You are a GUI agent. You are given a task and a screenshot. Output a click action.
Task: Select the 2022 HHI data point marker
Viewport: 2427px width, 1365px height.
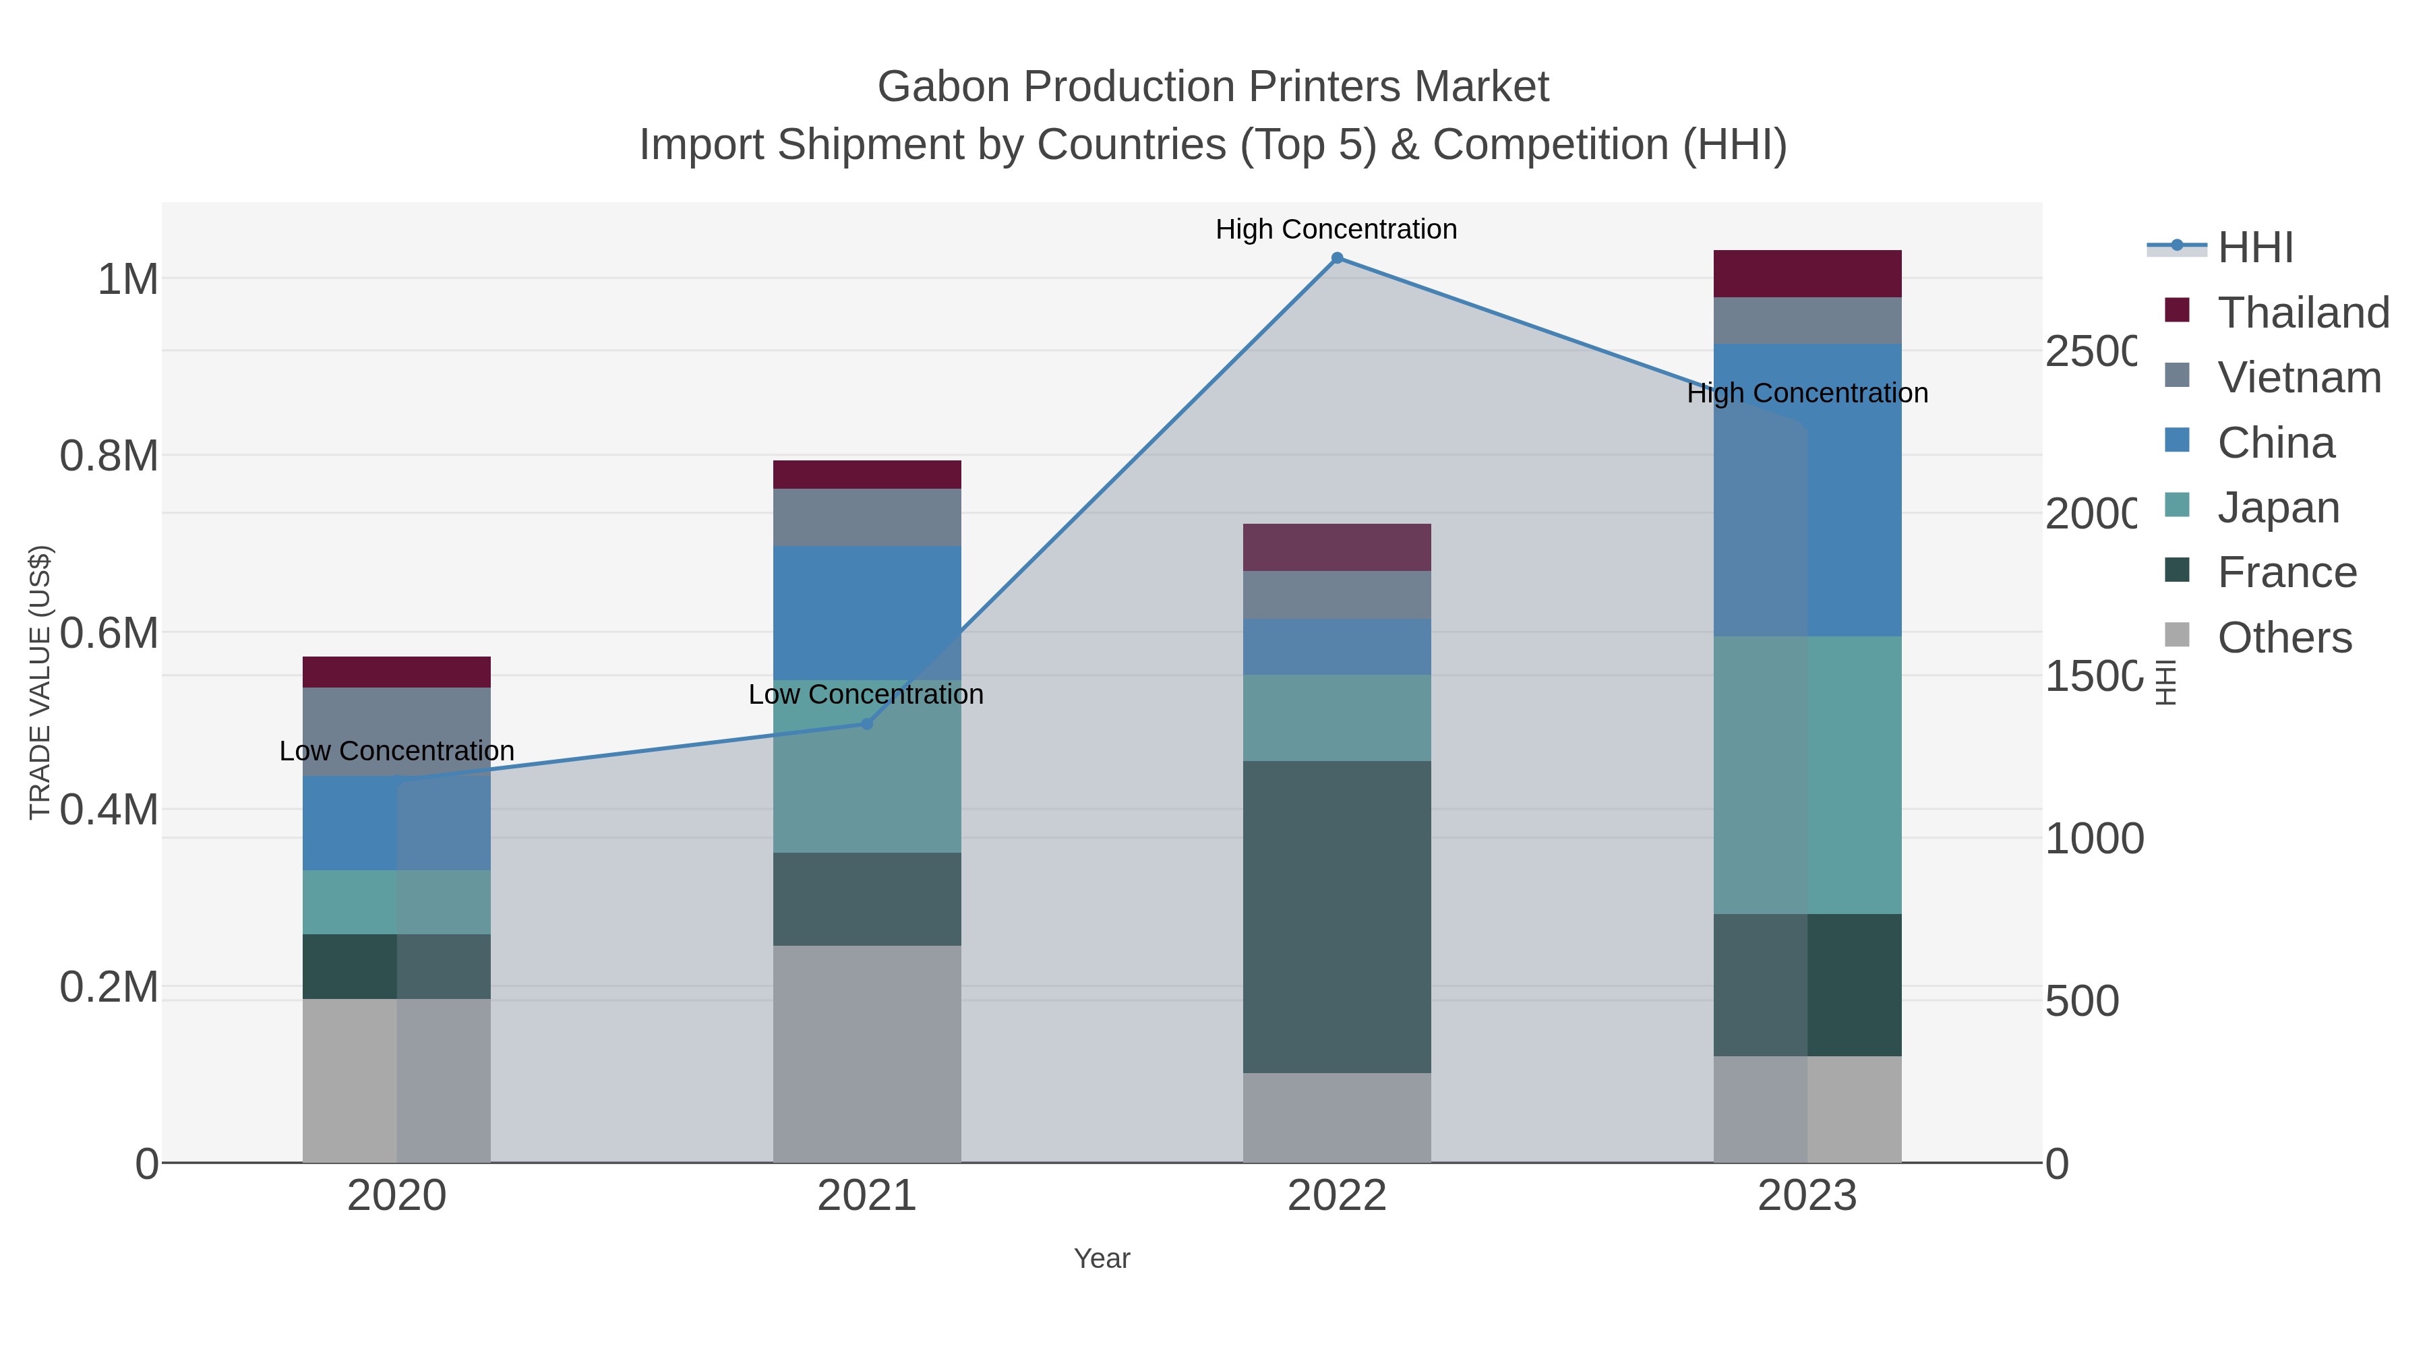(1337, 258)
